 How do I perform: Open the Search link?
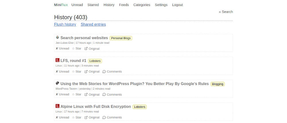pos(226,12)
